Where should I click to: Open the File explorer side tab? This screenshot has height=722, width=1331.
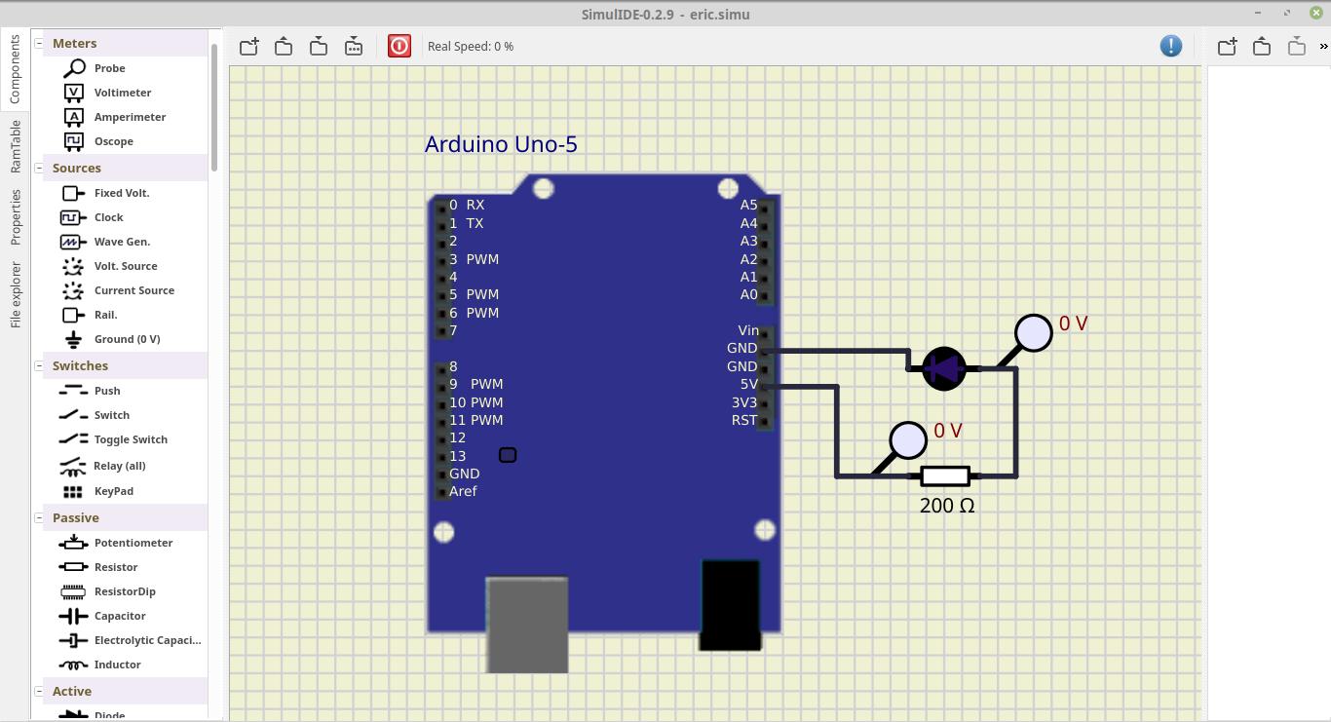point(15,294)
